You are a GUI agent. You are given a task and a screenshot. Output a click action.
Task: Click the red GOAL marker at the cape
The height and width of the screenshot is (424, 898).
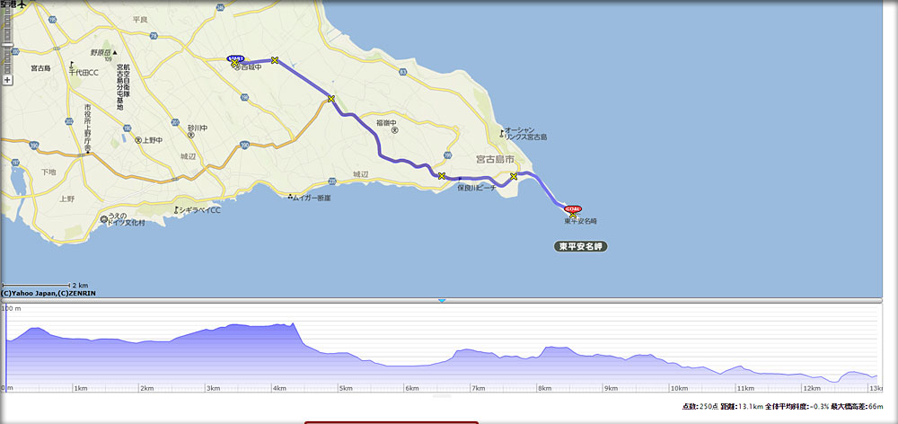click(x=573, y=209)
